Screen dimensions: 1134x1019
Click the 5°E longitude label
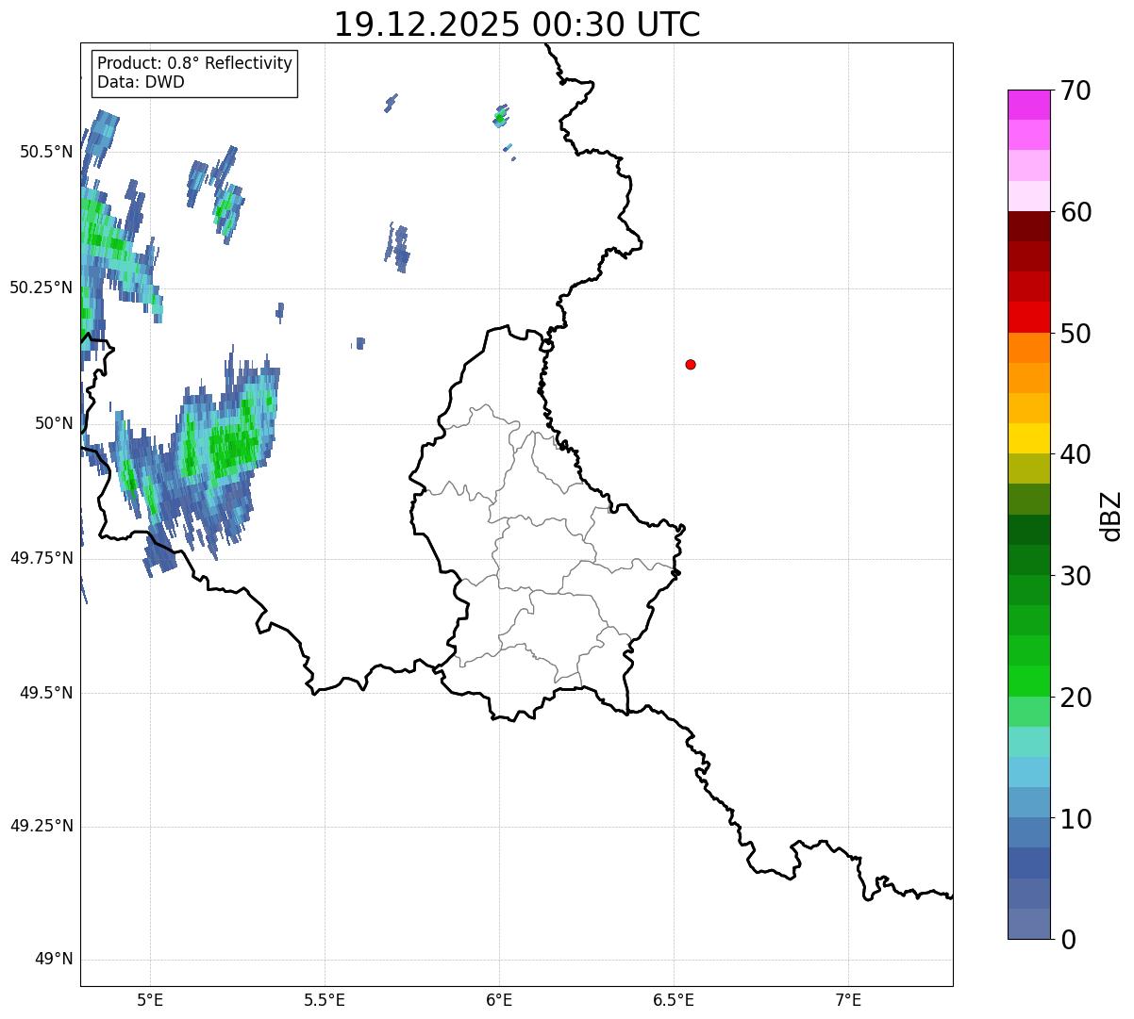coord(150,999)
